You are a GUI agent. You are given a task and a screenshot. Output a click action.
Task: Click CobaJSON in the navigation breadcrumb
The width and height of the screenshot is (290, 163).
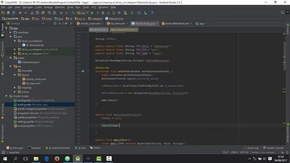tap(10, 19)
